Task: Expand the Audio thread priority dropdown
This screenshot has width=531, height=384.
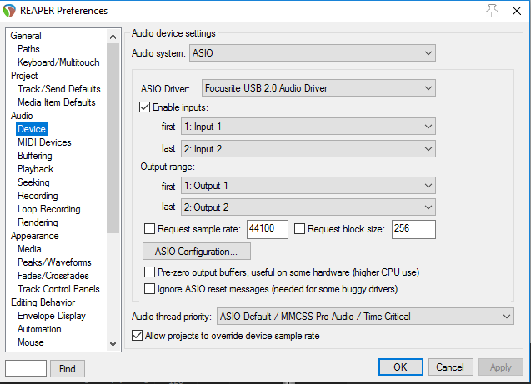Action: pyautogui.click(x=365, y=317)
